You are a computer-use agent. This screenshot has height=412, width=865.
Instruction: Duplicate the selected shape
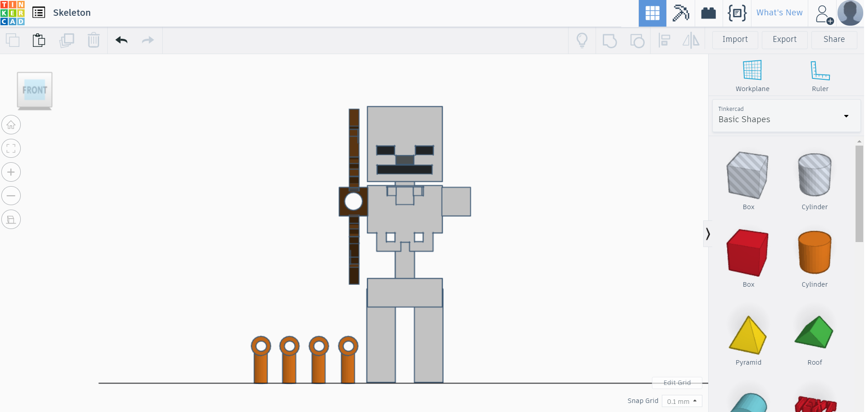click(x=67, y=40)
